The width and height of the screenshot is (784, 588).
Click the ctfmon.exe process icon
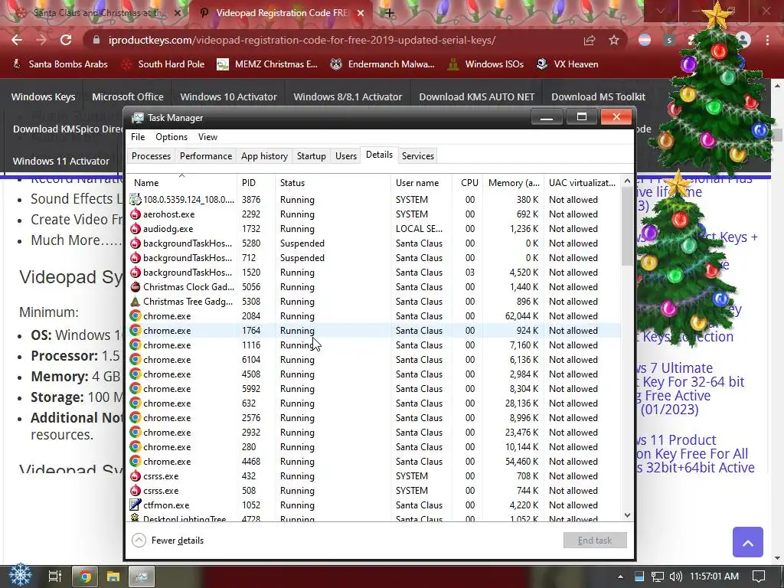click(x=135, y=505)
